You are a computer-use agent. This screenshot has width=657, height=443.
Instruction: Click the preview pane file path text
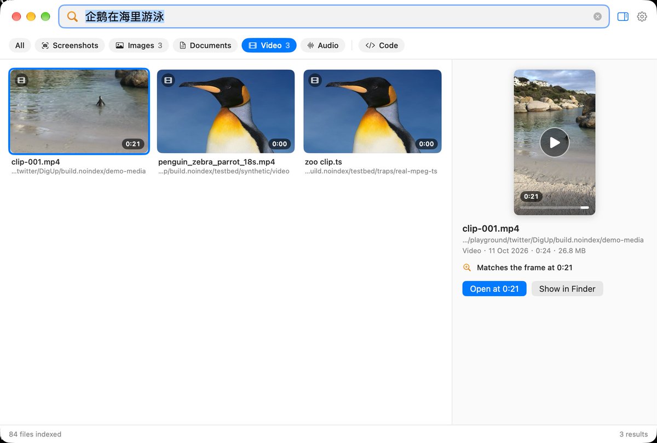[x=553, y=240]
